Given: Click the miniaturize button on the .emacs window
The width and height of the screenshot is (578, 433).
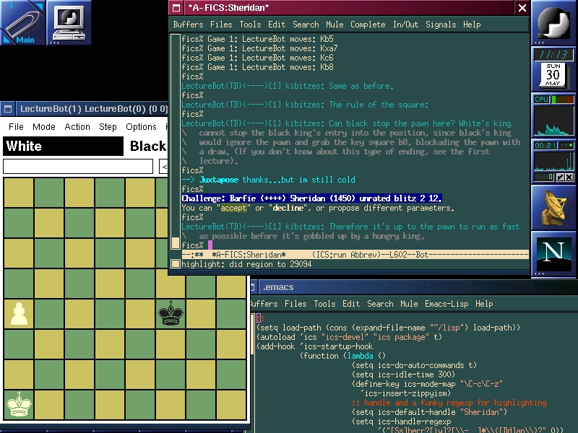Looking at the screenshot, I should (254, 287).
